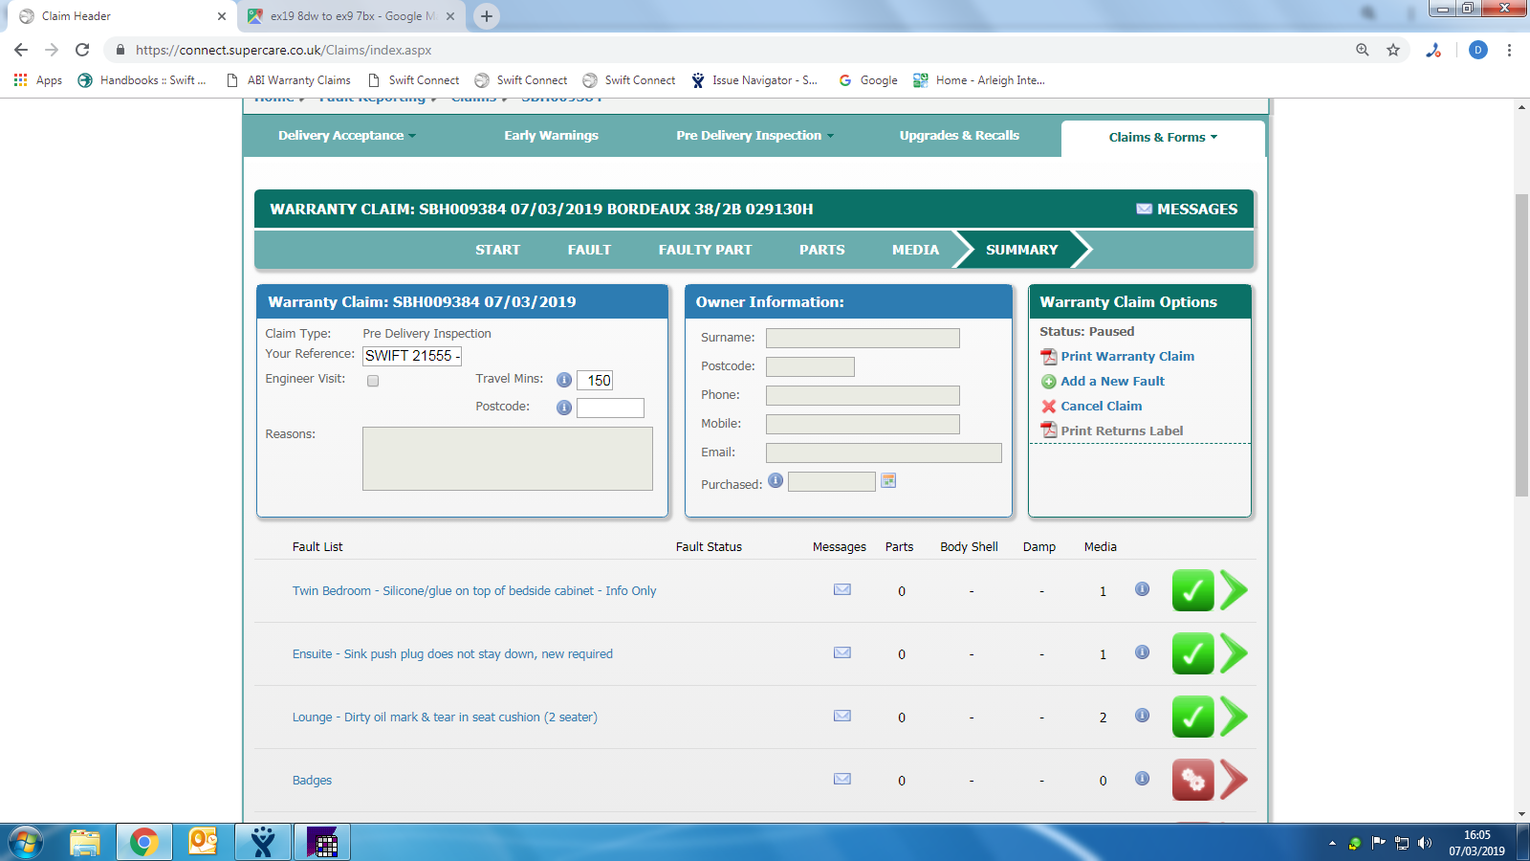Click green checkmark for Twin Bedroom fault
The height and width of the screenshot is (861, 1530).
tap(1192, 590)
